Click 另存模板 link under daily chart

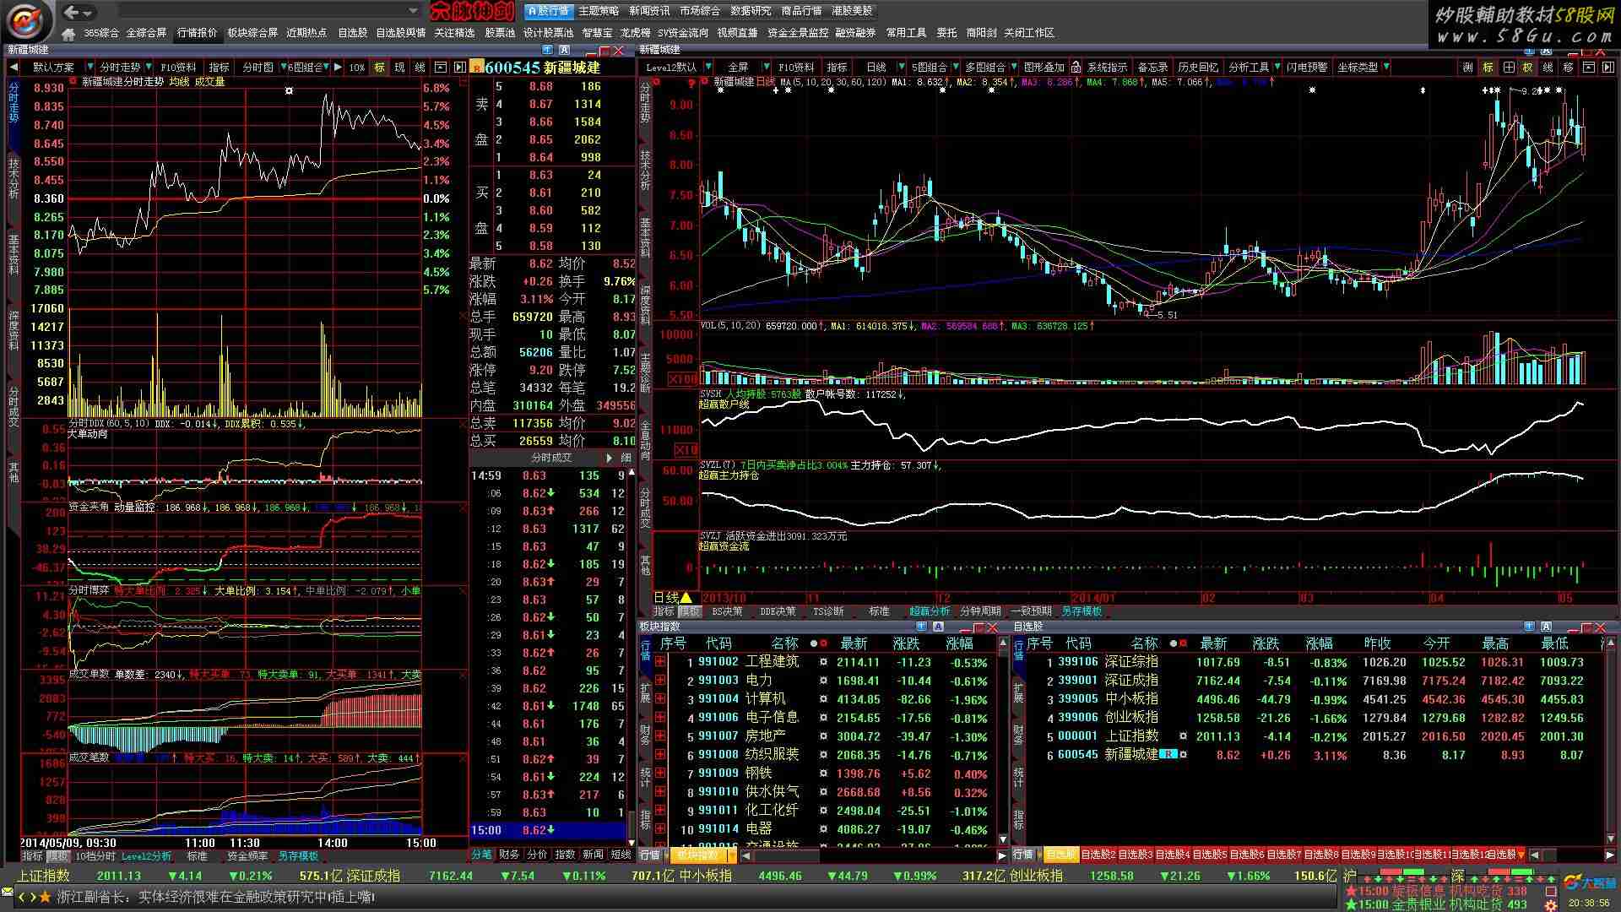pyautogui.click(x=1082, y=611)
